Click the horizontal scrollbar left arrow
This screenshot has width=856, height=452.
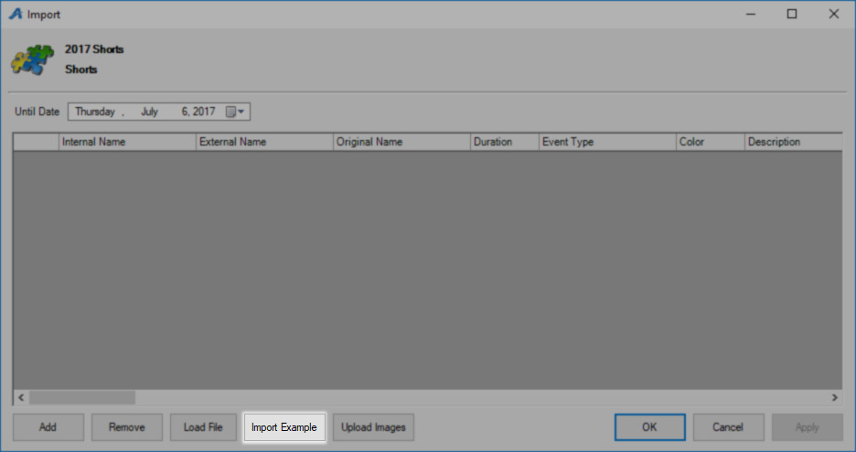tap(21, 397)
